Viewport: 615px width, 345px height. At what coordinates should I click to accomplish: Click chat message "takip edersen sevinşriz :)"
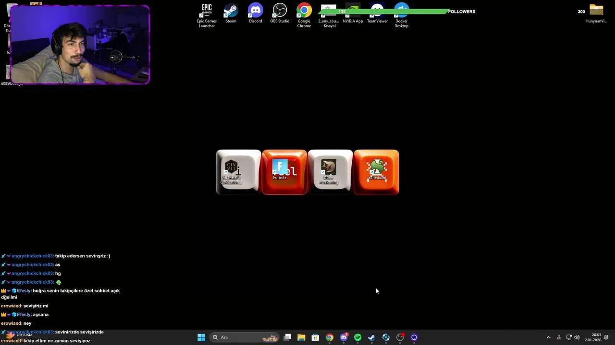[x=83, y=256]
